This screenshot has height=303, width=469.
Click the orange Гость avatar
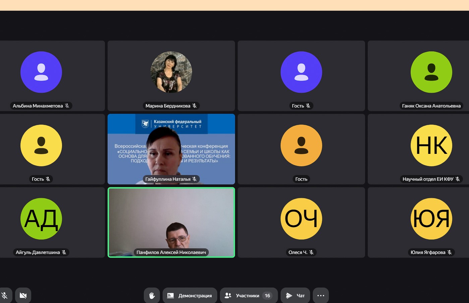tap(301, 145)
